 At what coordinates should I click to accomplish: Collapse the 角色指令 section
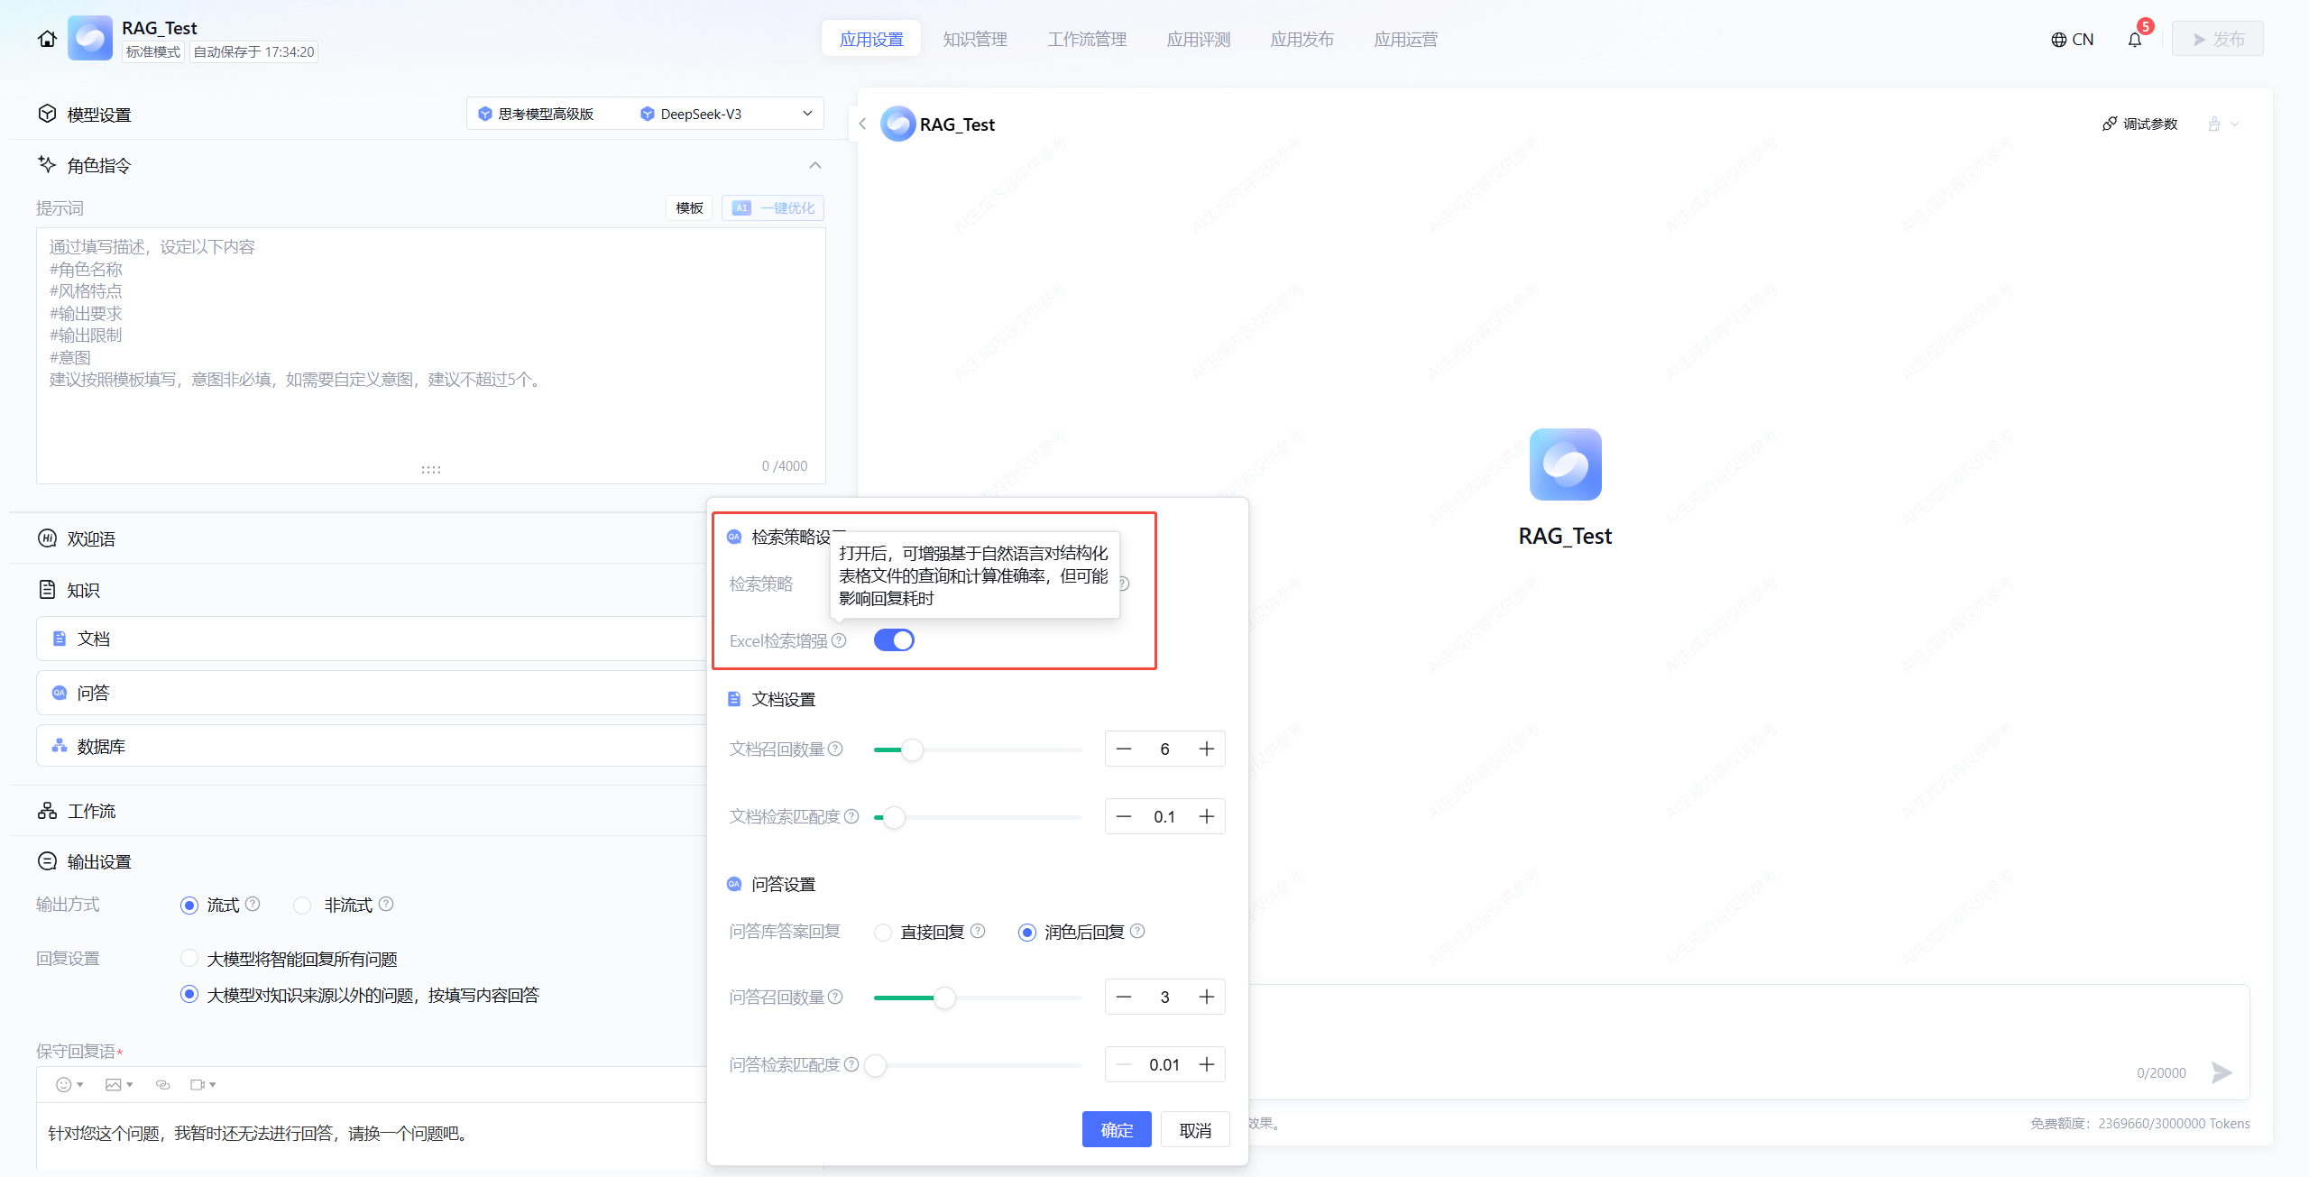[814, 165]
